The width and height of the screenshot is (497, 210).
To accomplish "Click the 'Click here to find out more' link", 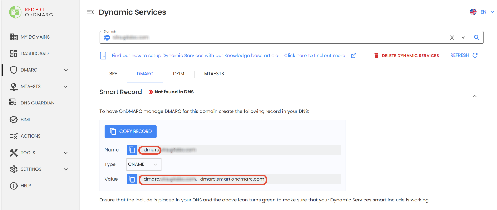I will coord(315,56).
